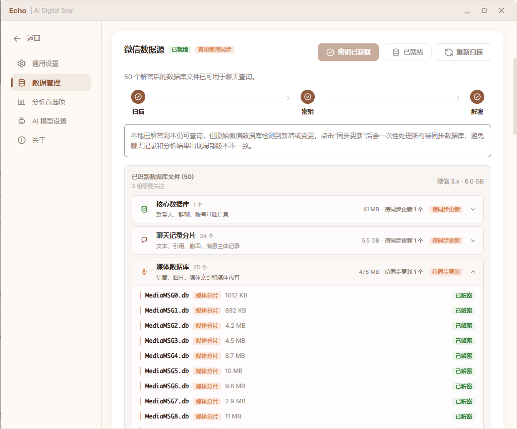The width and height of the screenshot is (517, 429).
Task: Select file MediaMSG7.db
Action: click(x=307, y=401)
